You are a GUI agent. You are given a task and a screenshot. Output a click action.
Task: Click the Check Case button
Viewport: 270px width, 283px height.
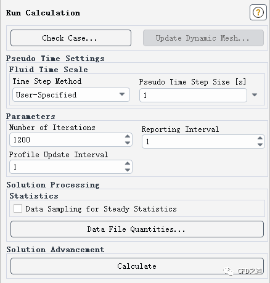tap(71, 38)
